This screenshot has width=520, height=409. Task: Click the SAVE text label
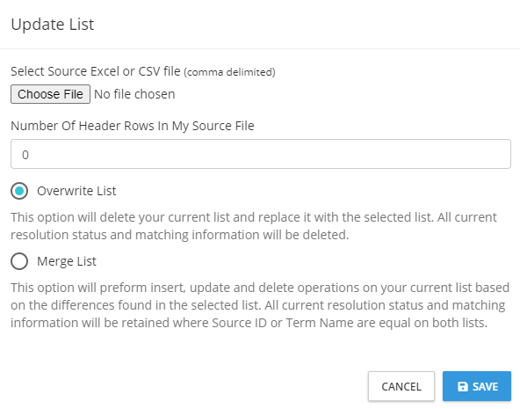click(x=485, y=386)
